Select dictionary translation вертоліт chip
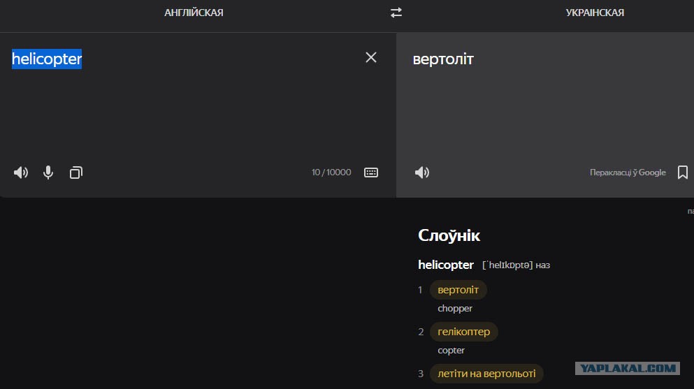694x389 pixels. 458,290
